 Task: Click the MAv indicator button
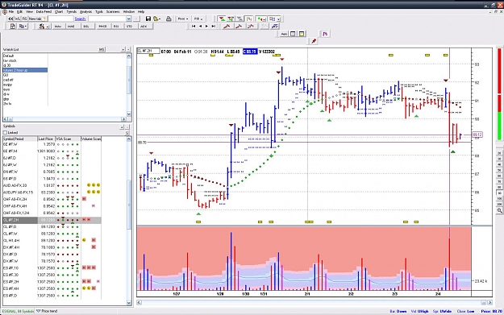58,27
